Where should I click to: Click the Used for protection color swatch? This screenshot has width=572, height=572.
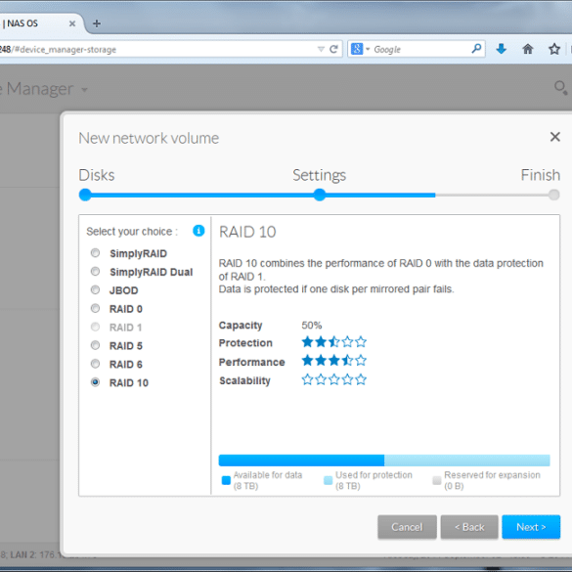[x=329, y=480]
